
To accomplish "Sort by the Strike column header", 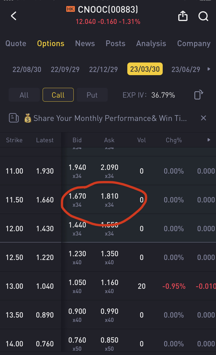I will coord(14,140).
